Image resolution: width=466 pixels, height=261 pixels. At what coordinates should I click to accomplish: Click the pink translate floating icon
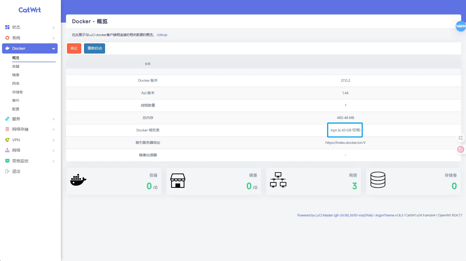pyautogui.click(x=460, y=149)
